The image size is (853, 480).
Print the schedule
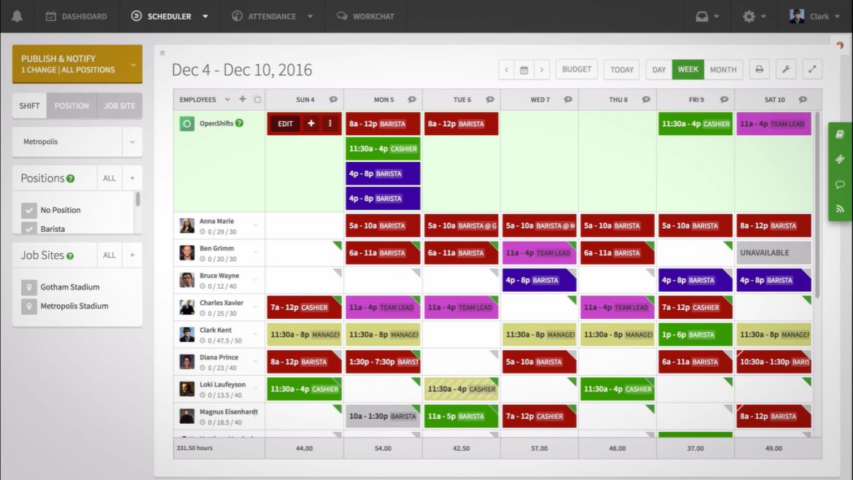(x=757, y=69)
